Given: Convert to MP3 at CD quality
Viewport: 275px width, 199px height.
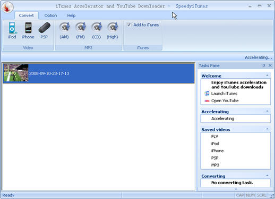Looking at the screenshot, I should pyautogui.click(x=97, y=30).
